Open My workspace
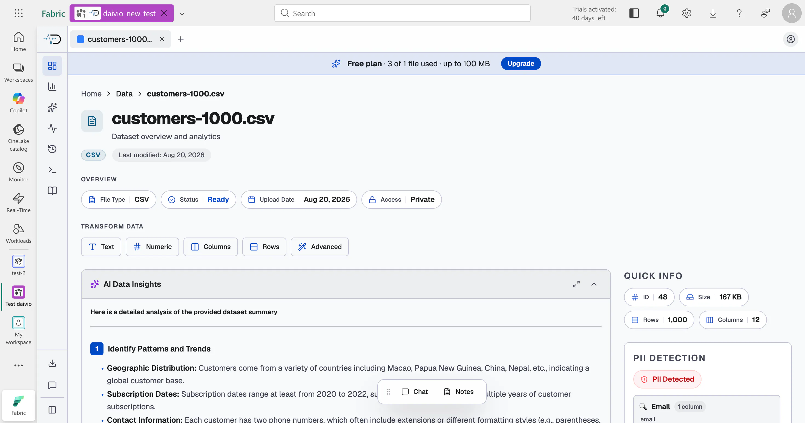The height and width of the screenshot is (423, 805). (18, 330)
